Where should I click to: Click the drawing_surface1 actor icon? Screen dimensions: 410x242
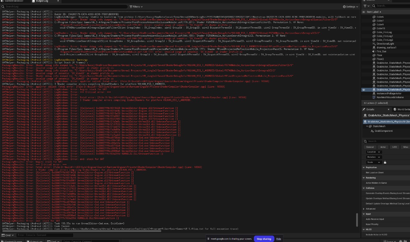pyautogui.click(x=374, y=47)
